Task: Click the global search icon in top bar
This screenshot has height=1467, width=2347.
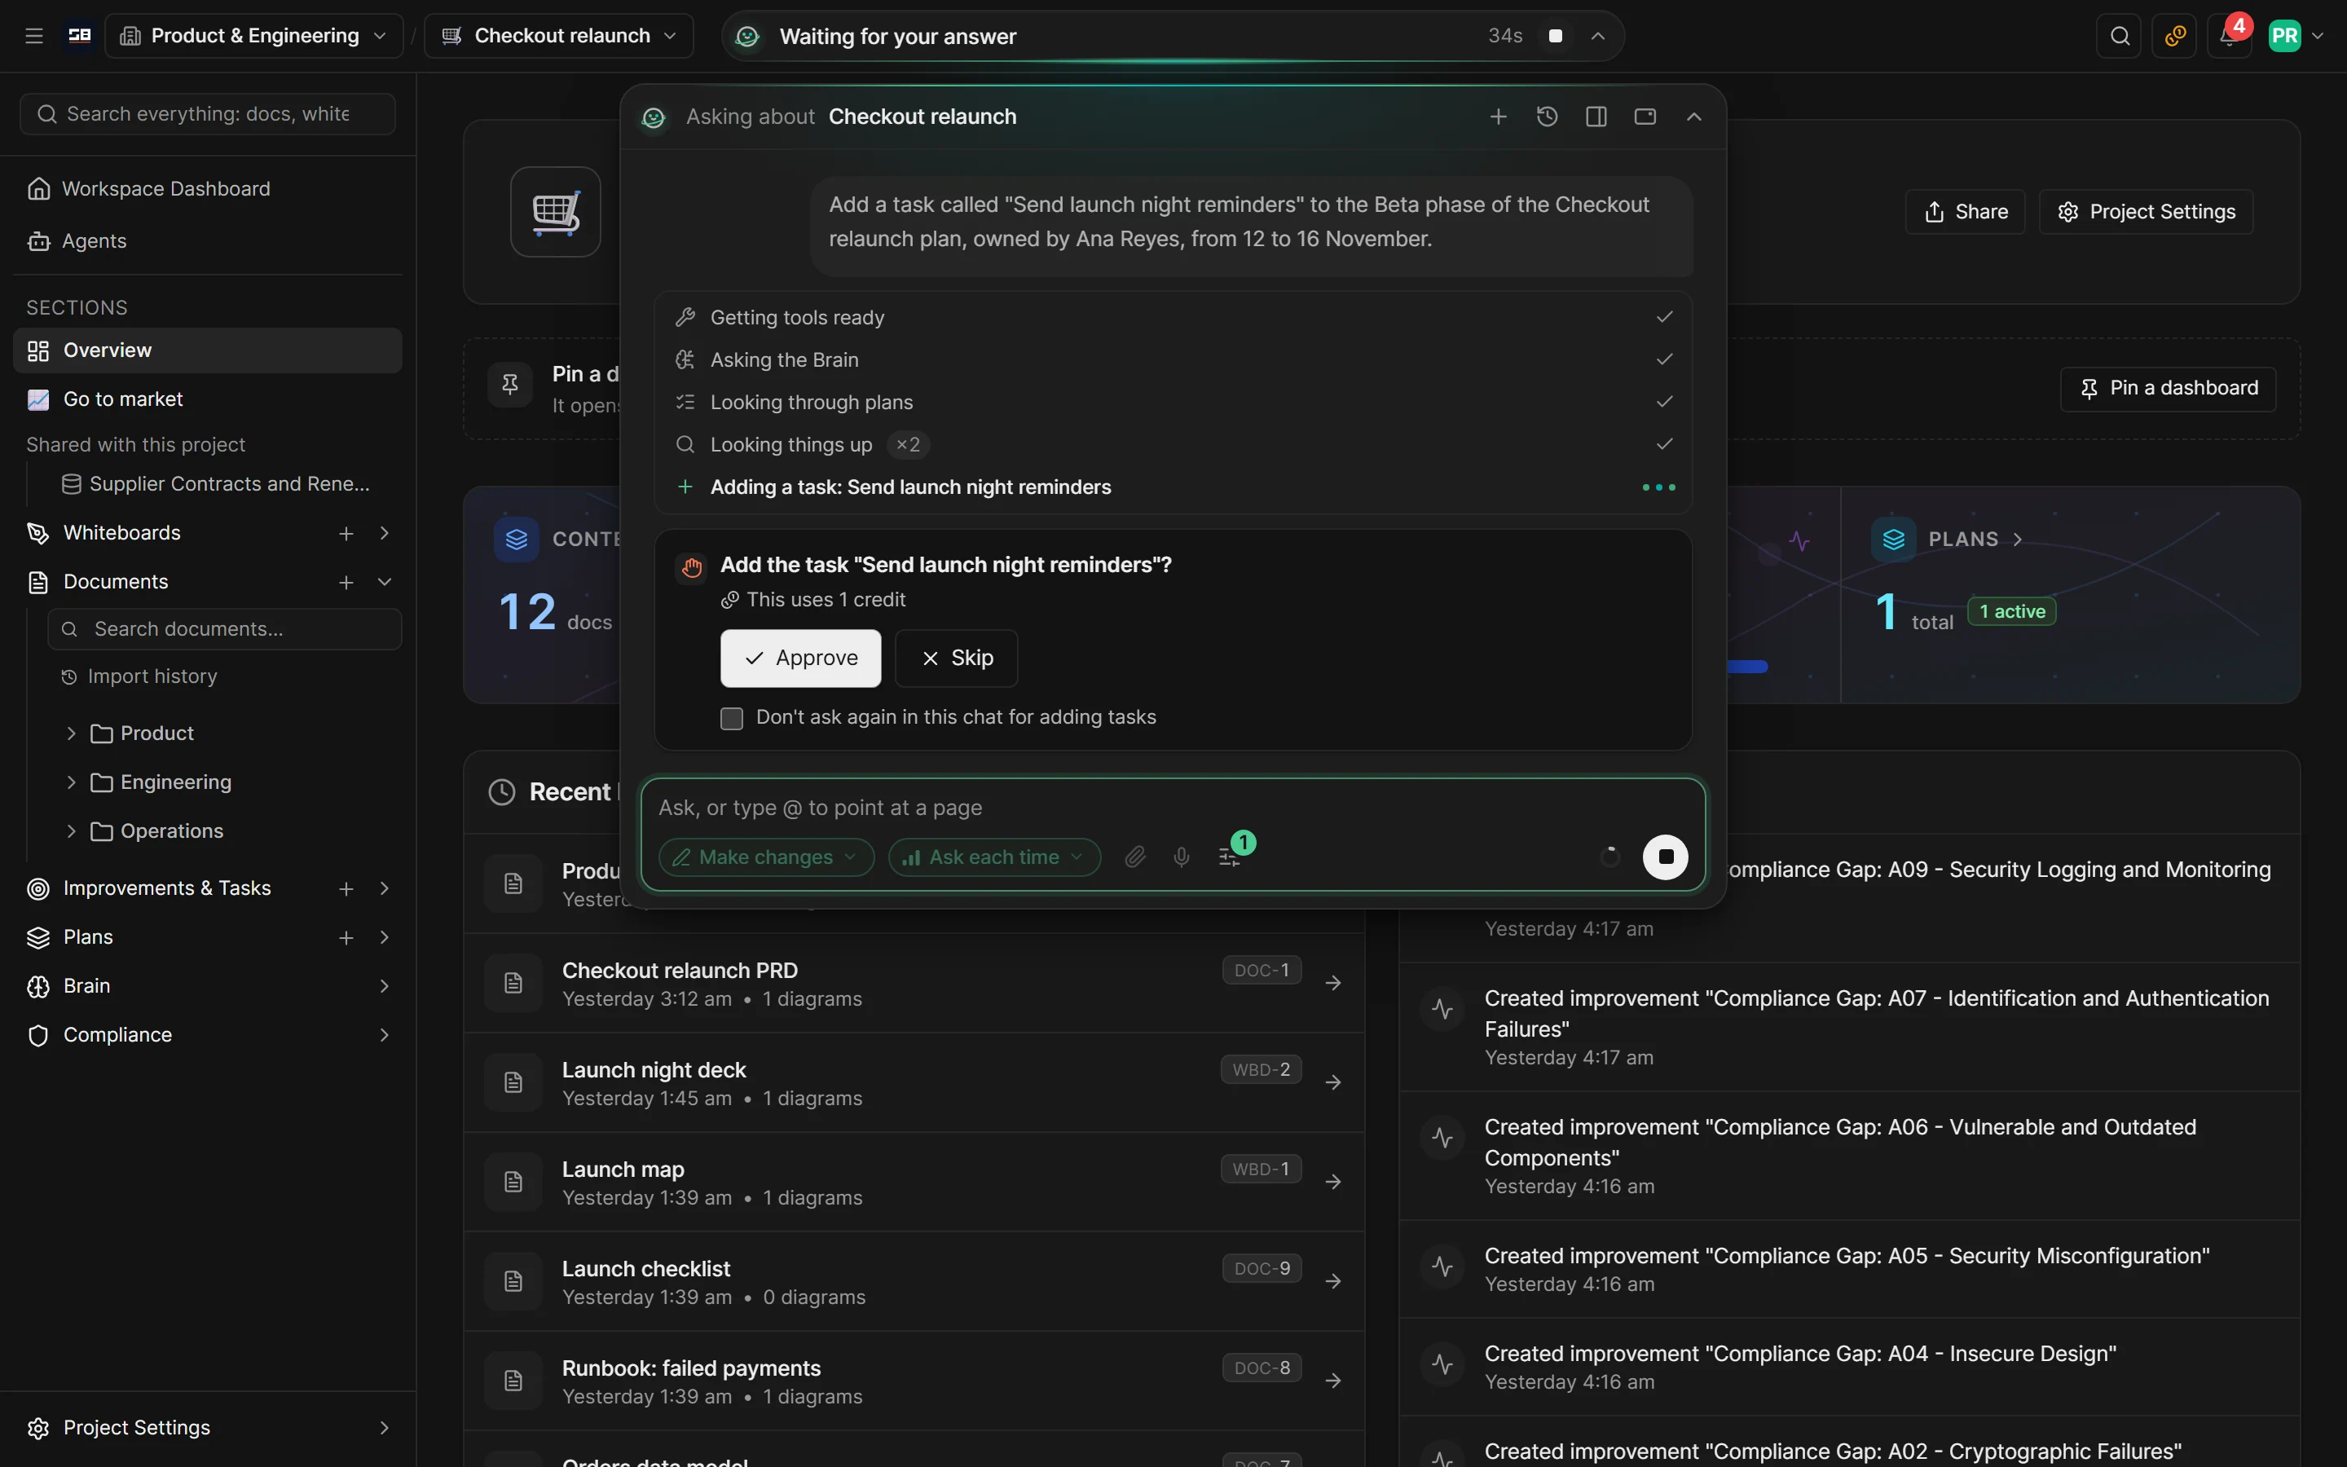Action: pyautogui.click(x=2120, y=36)
